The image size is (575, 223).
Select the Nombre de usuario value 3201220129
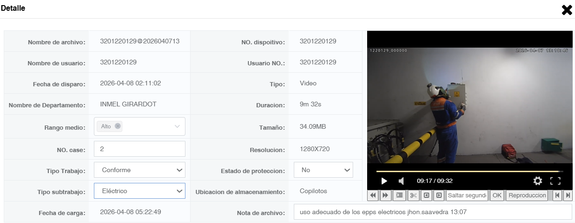[x=118, y=62]
